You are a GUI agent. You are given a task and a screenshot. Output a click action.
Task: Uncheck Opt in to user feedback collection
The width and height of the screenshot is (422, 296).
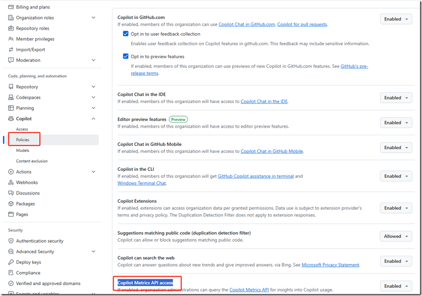click(x=126, y=34)
